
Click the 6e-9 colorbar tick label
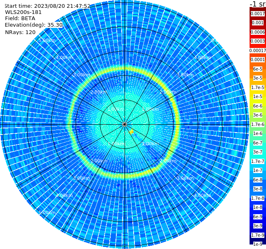point(258,217)
